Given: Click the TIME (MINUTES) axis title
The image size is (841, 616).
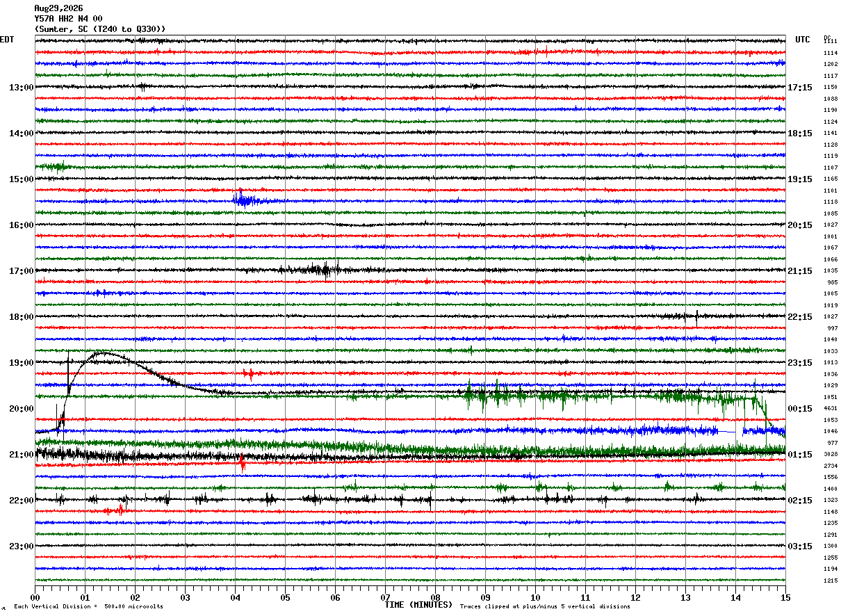Looking at the screenshot, I should click(x=418, y=605).
